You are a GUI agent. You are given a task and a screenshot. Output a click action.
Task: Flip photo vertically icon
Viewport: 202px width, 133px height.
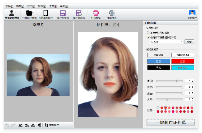tap(39, 125)
